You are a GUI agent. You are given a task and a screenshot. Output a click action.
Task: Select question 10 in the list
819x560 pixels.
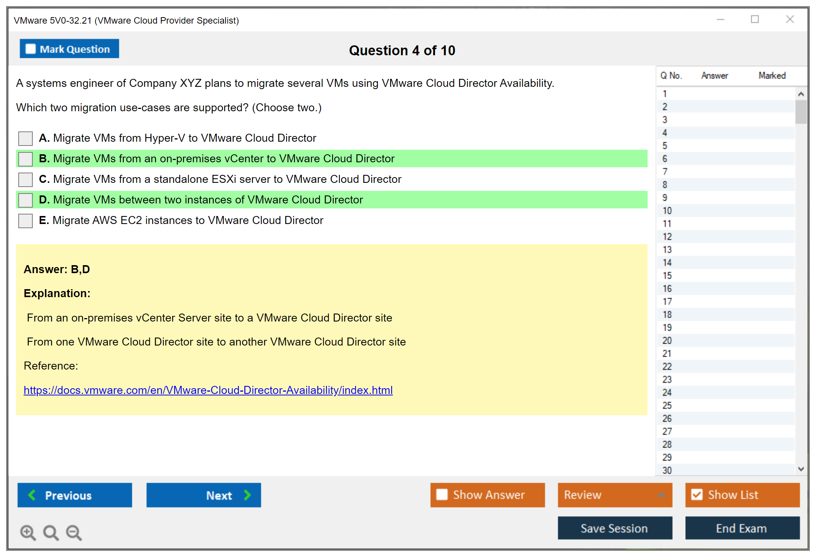point(667,211)
